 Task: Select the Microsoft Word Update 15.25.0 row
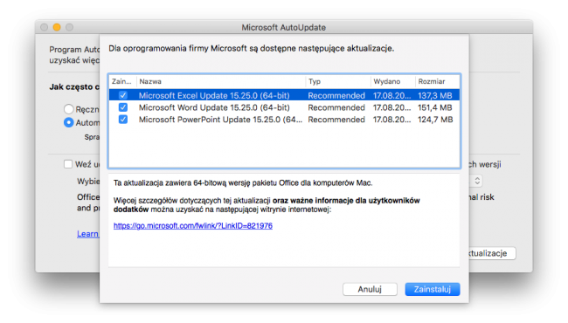284,107
